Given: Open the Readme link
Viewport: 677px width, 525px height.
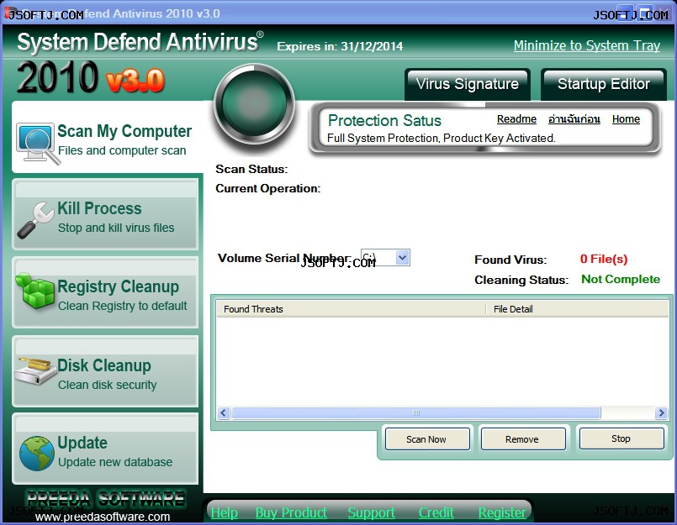Looking at the screenshot, I should [516, 118].
